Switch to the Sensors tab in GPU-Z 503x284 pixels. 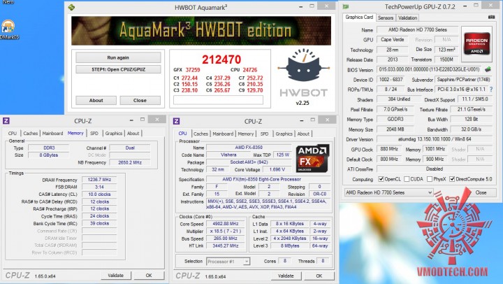(x=386, y=17)
